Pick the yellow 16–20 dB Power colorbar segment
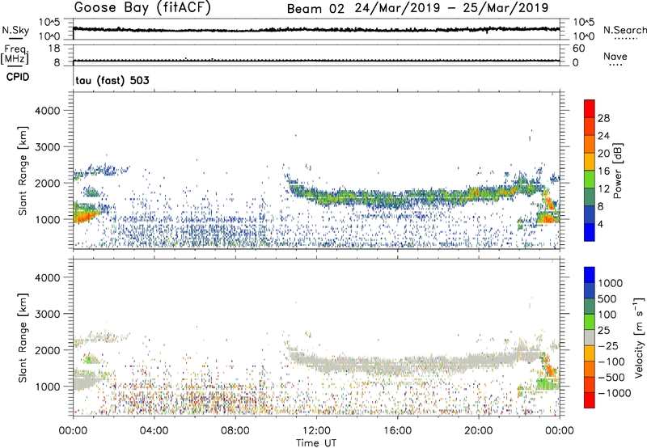Viewport: 647px width, 448px height. [x=590, y=161]
